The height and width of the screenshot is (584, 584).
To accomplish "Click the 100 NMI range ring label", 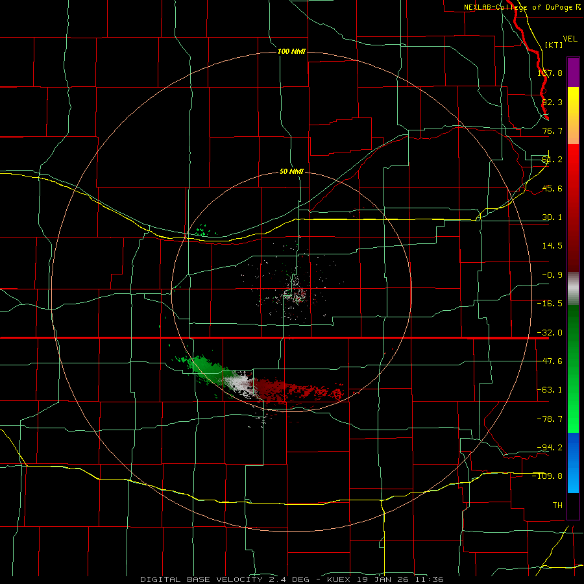I will [291, 51].
